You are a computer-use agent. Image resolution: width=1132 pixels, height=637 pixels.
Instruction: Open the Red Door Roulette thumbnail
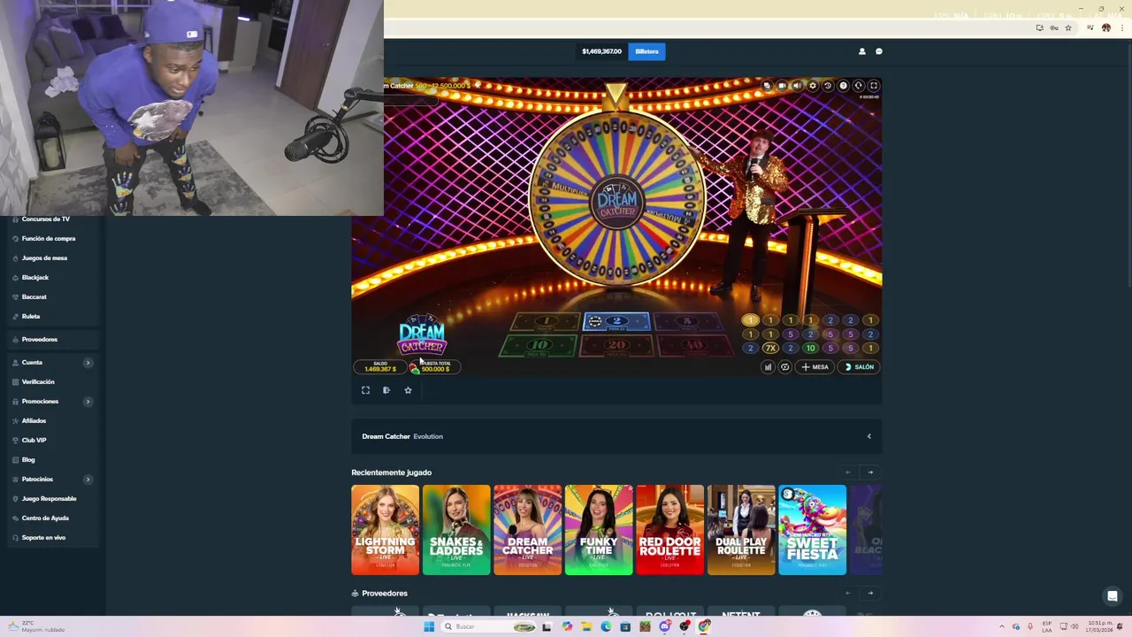669,530
